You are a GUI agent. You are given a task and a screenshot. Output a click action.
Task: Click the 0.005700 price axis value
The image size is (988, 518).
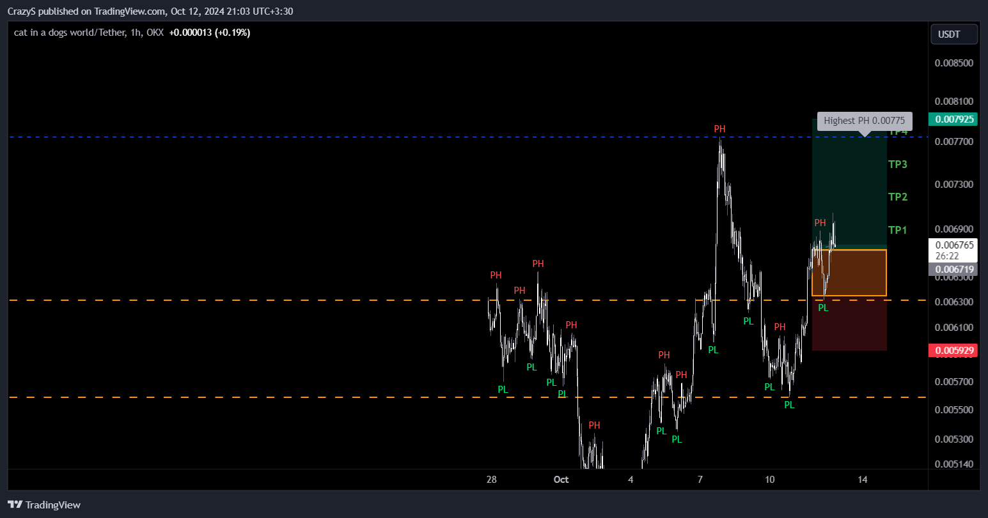(954, 381)
